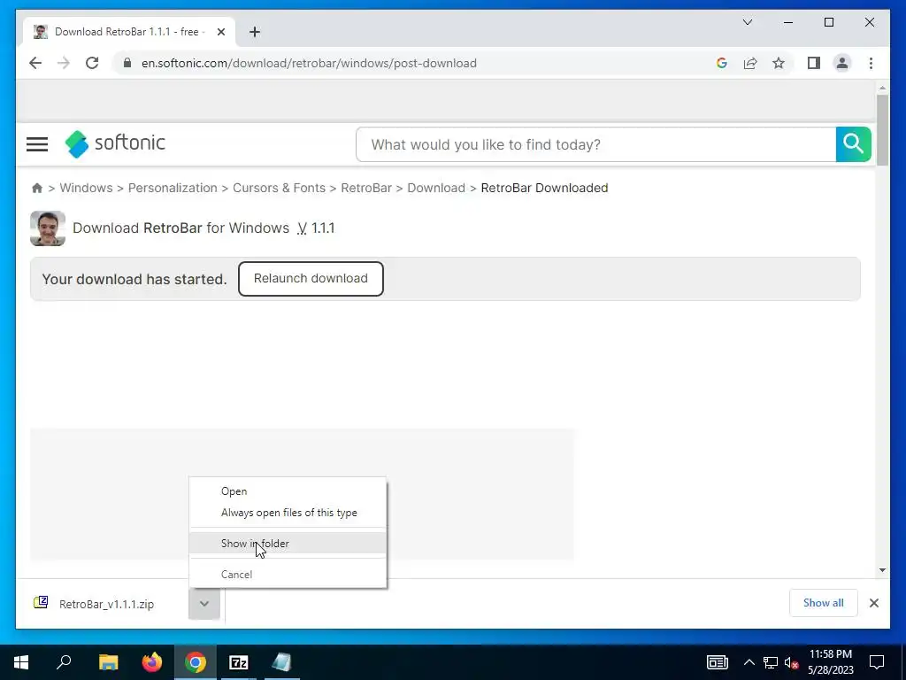Reload the current page
The width and height of the screenshot is (906, 680).
tap(92, 63)
